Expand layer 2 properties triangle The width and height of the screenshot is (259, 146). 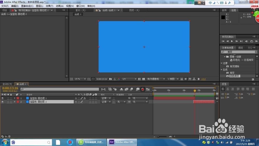coord(15,102)
